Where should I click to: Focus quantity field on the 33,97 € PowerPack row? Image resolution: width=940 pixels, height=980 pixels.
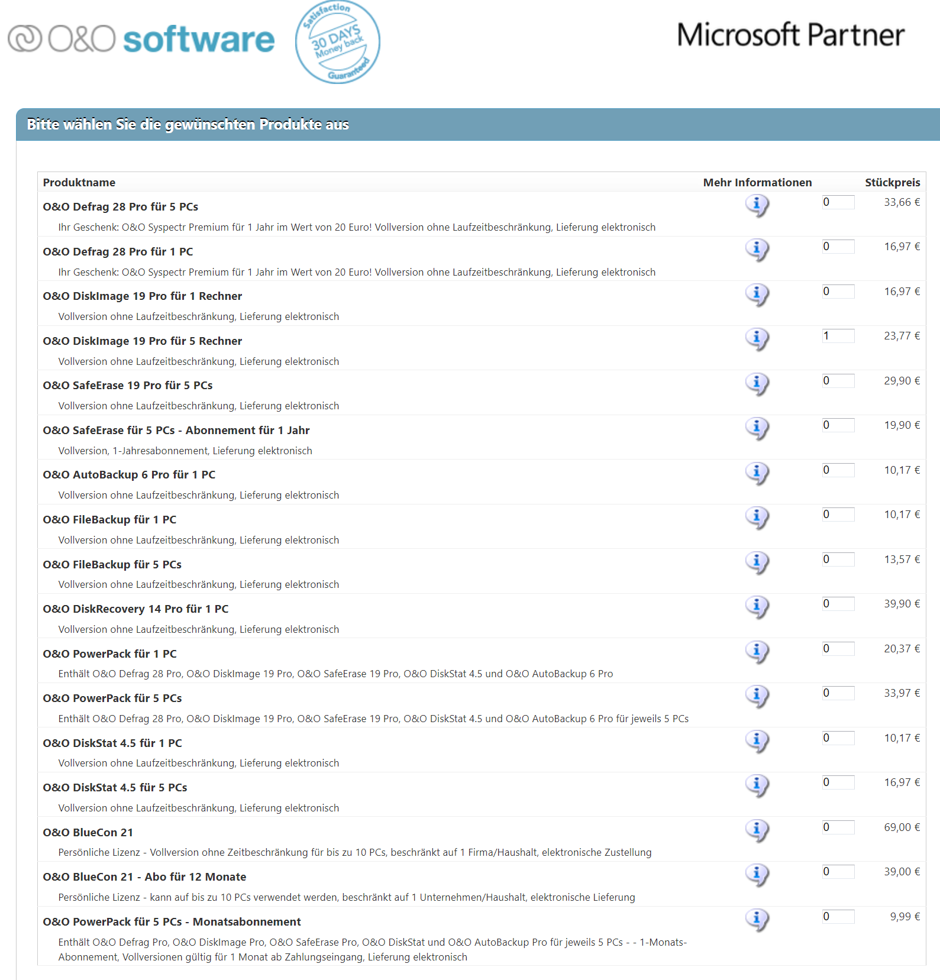click(838, 693)
